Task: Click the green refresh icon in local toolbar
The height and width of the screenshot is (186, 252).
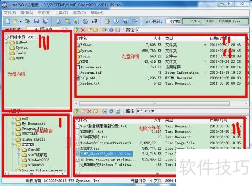Action: (118, 111)
